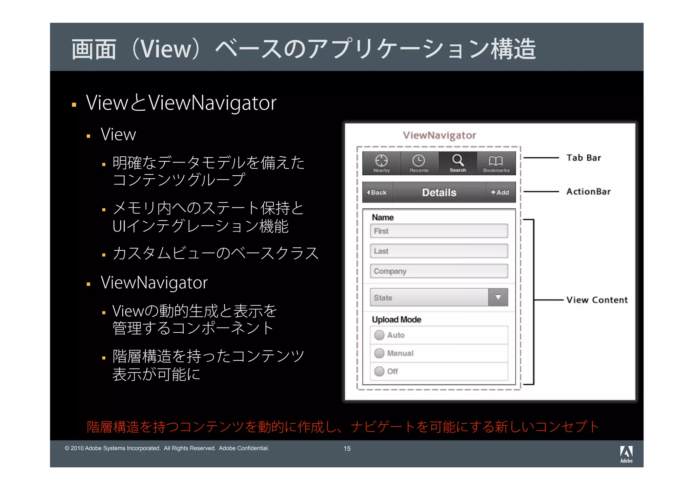This screenshot has width=694, height=490.
Task: Click the page number 15
Action: click(347, 448)
